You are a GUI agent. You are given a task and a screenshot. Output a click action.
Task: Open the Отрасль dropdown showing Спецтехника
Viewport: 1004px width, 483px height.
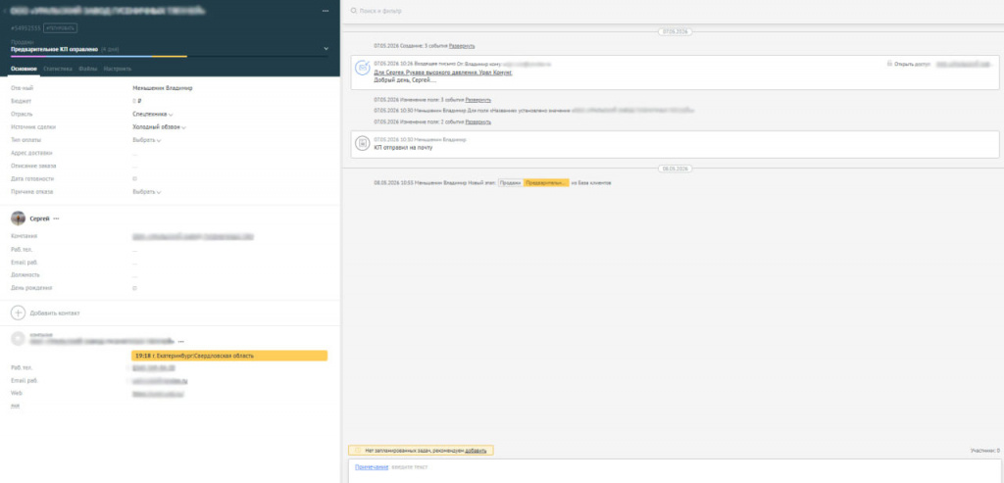pos(152,114)
